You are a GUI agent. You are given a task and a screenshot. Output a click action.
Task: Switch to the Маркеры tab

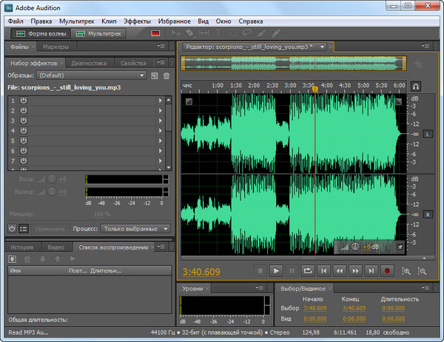pyautogui.click(x=55, y=47)
